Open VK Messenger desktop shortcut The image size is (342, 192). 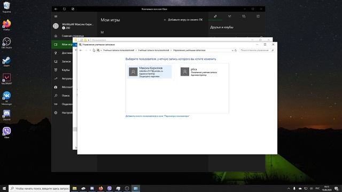click(x=6, y=98)
